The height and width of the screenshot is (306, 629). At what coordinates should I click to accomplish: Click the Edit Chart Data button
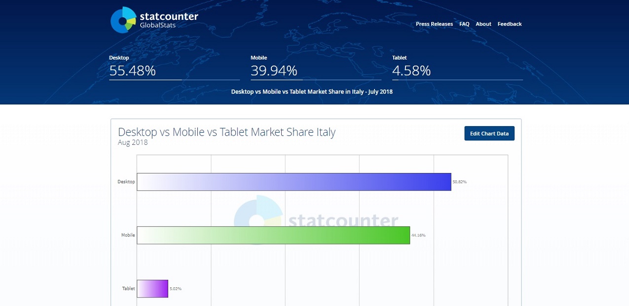[x=489, y=134]
